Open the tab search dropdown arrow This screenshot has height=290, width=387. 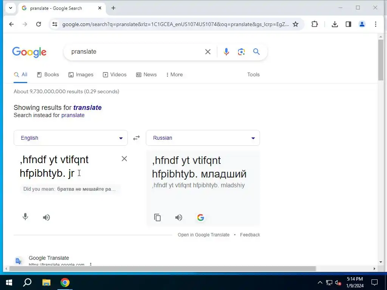pos(11,8)
